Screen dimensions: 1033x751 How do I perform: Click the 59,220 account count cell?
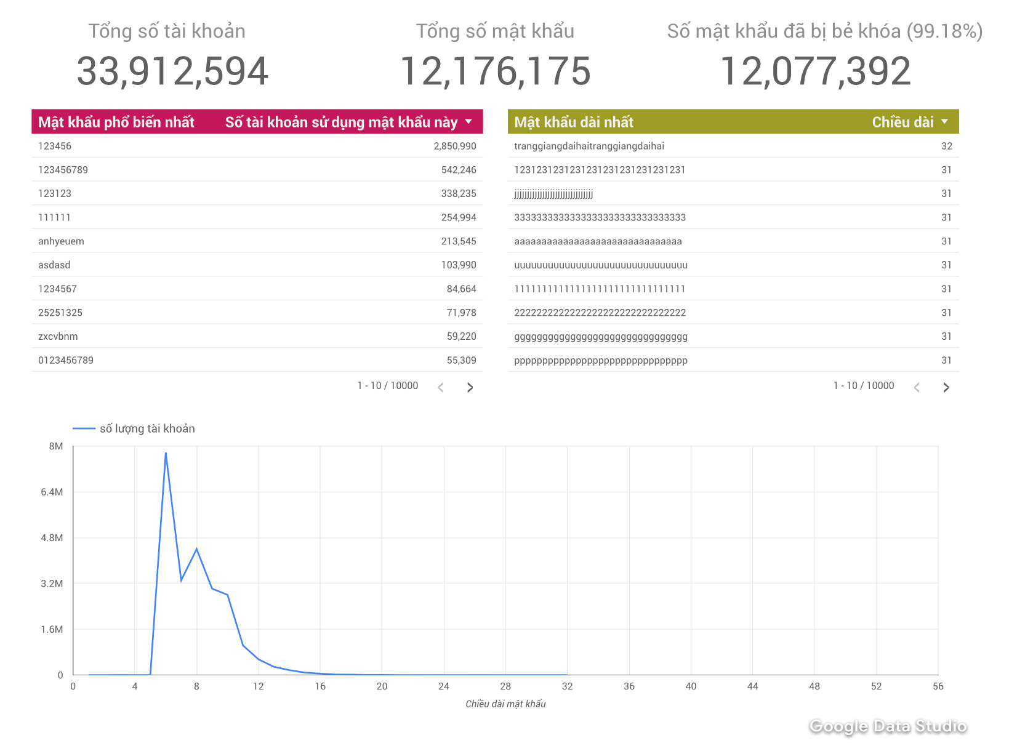pos(462,336)
